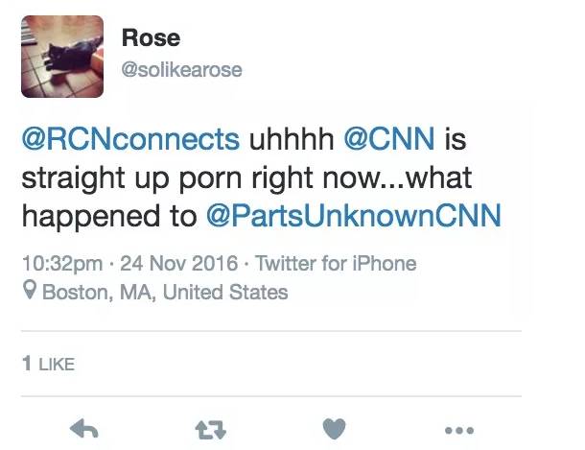The image size is (585, 450).
Task: Like the tweet with the heart icon
Action: (333, 430)
